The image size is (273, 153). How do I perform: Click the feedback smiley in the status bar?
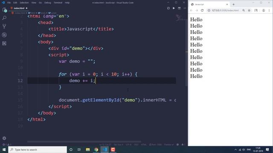[177, 144]
